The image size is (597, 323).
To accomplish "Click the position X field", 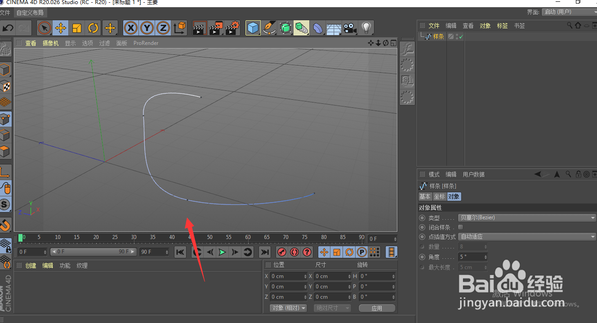I will [289, 276].
